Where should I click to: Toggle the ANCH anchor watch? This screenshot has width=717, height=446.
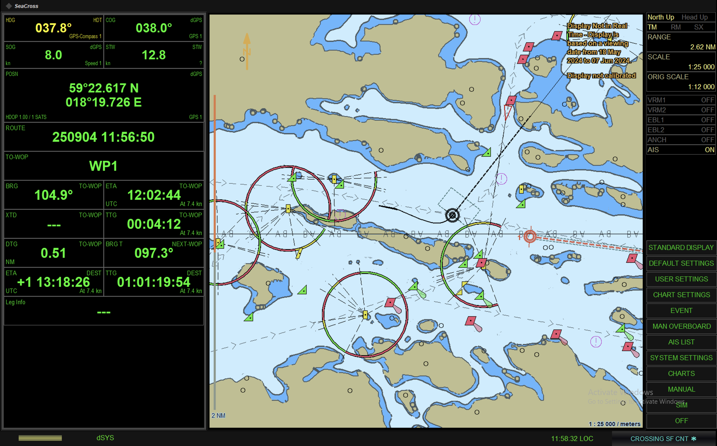(681, 140)
